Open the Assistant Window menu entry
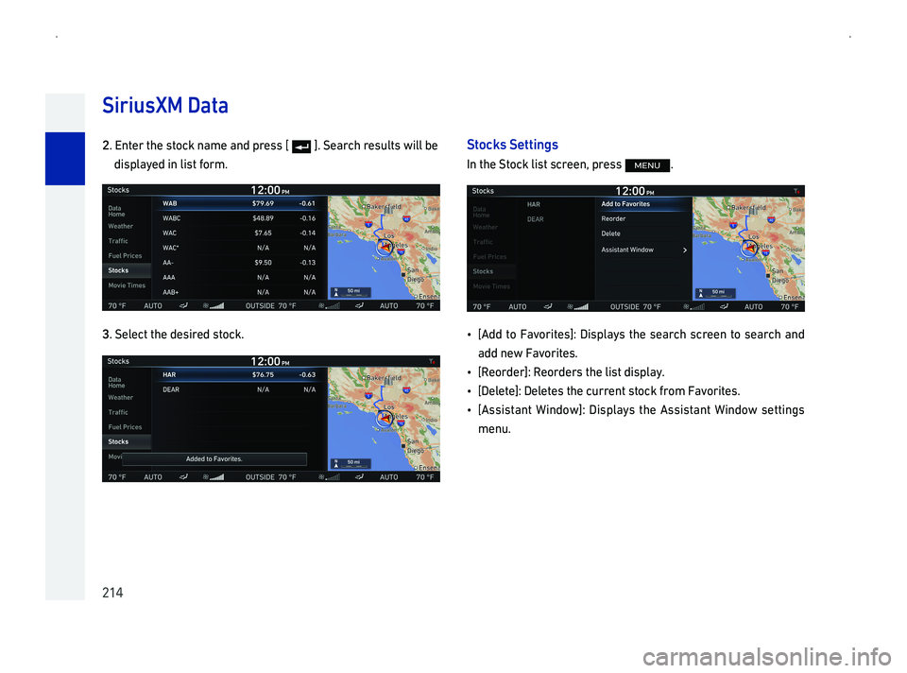 point(643,250)
